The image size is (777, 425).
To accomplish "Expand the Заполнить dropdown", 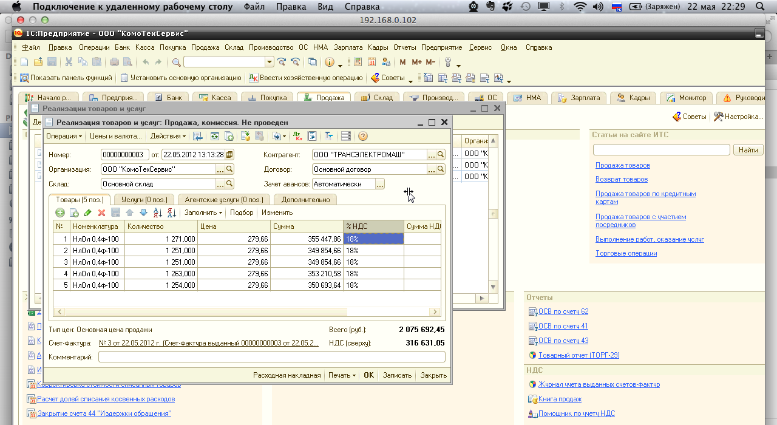I will (x=203, y=212).
